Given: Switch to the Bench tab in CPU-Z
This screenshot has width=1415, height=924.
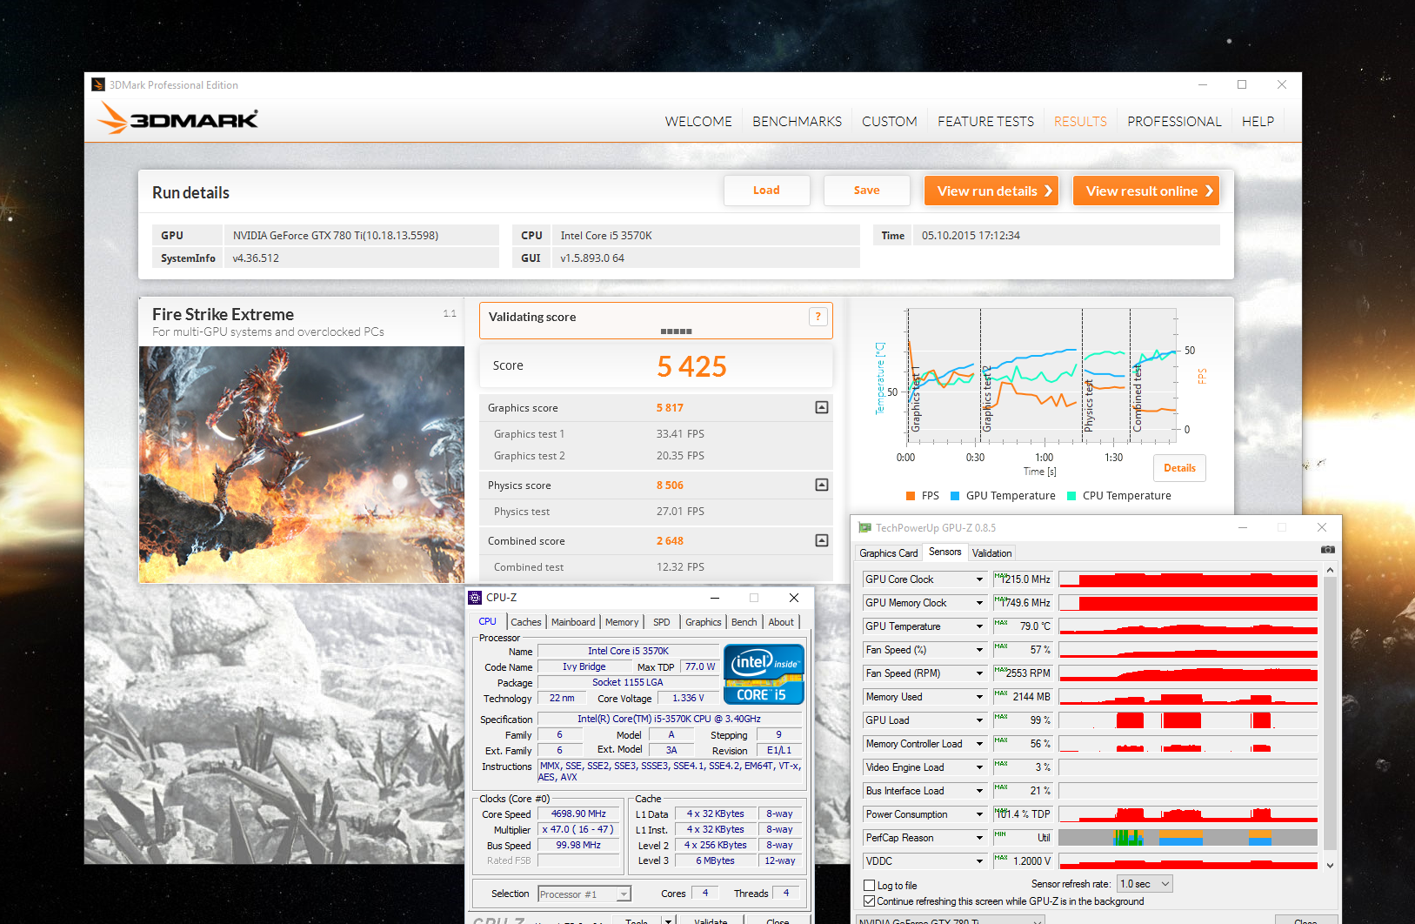Looking at the screenshot, I should click(x=744, y=622).
